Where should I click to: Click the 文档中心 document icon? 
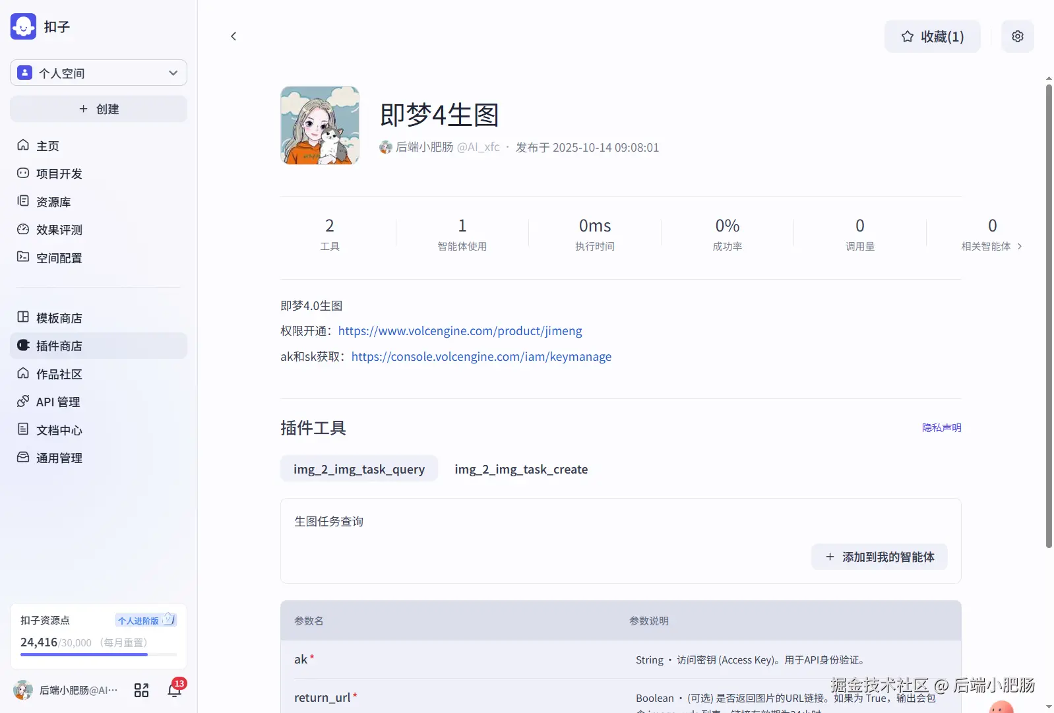coord(23,429)
